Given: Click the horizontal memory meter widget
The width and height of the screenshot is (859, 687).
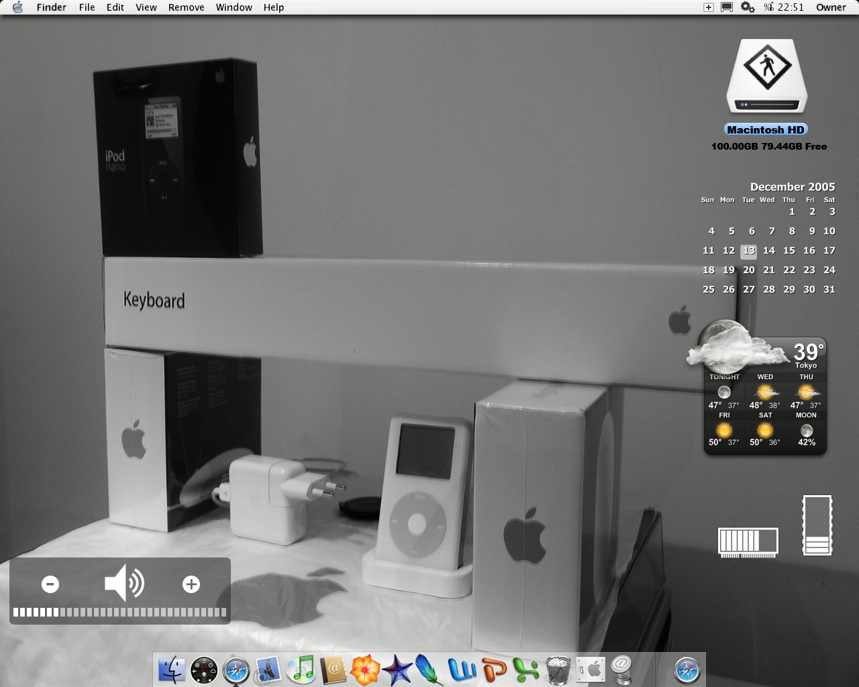Looking at the screenshot, I should click(748, 541).
